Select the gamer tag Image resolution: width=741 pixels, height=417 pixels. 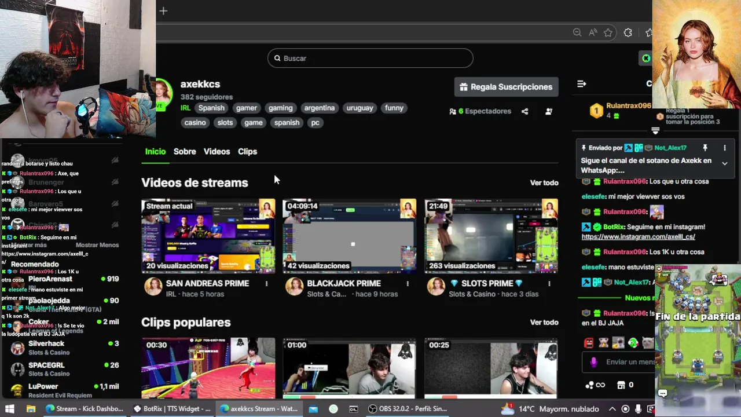click(246, 108)
